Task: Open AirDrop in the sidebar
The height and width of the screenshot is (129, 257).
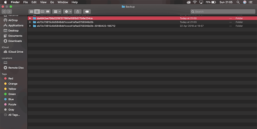Action: (x=13, y=20)
